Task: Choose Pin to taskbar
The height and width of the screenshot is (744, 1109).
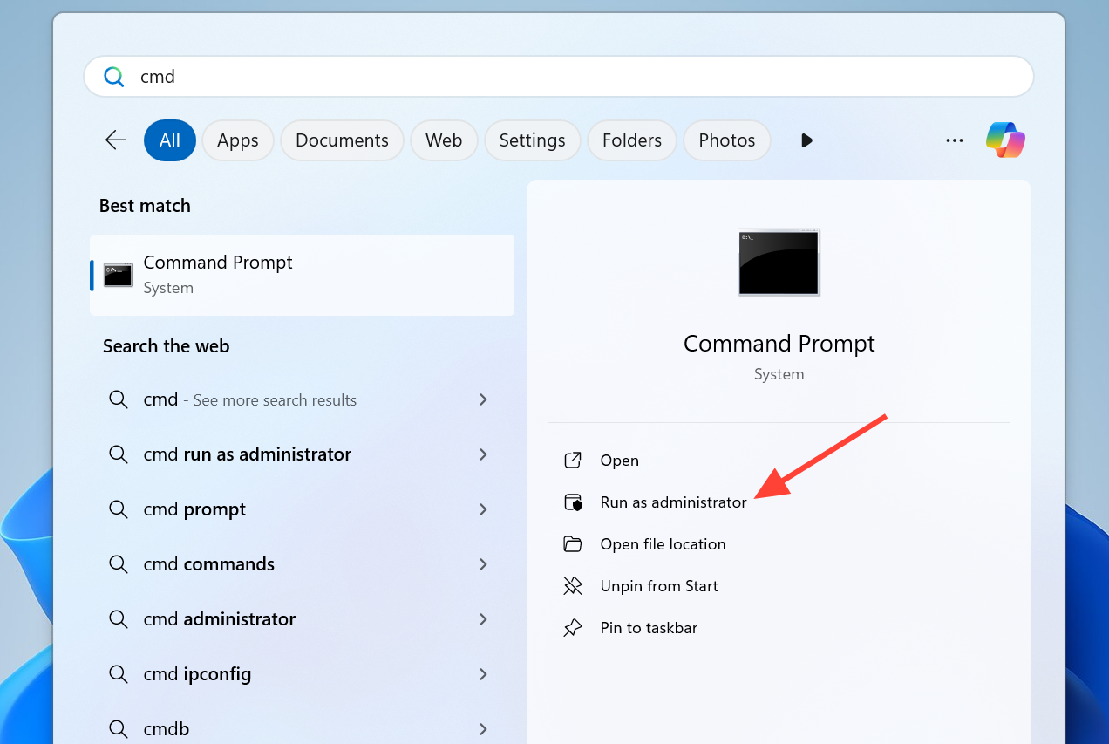Action: click(x=649, y=628)
